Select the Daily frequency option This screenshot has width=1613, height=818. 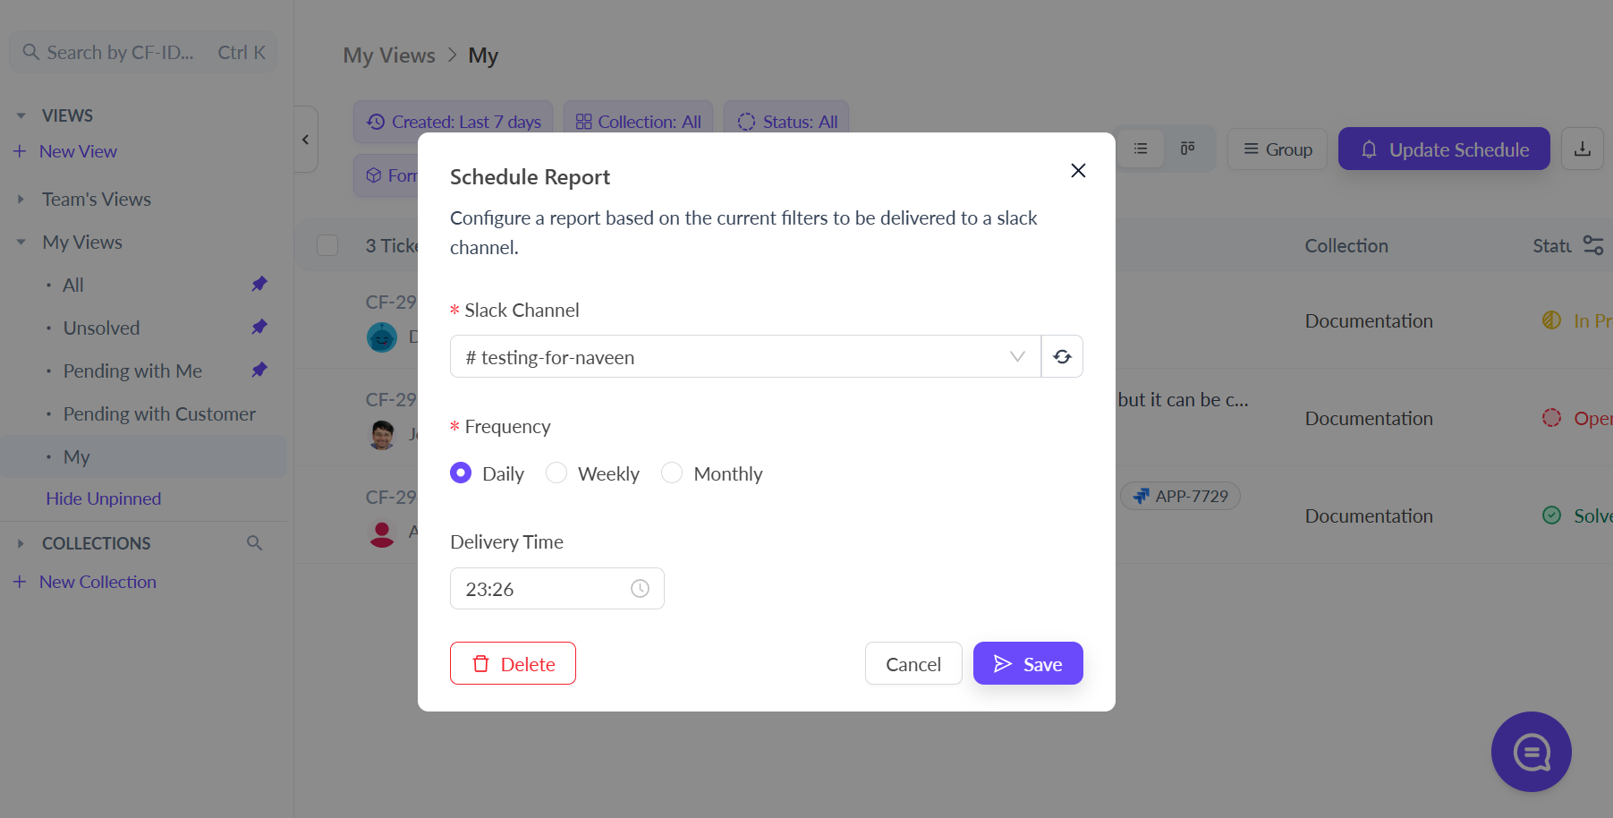click(462, 473)
